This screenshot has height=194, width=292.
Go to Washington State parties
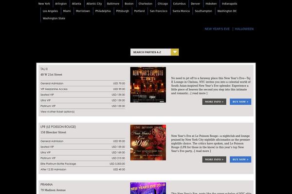pyautogui.click(x=54, y=18)
